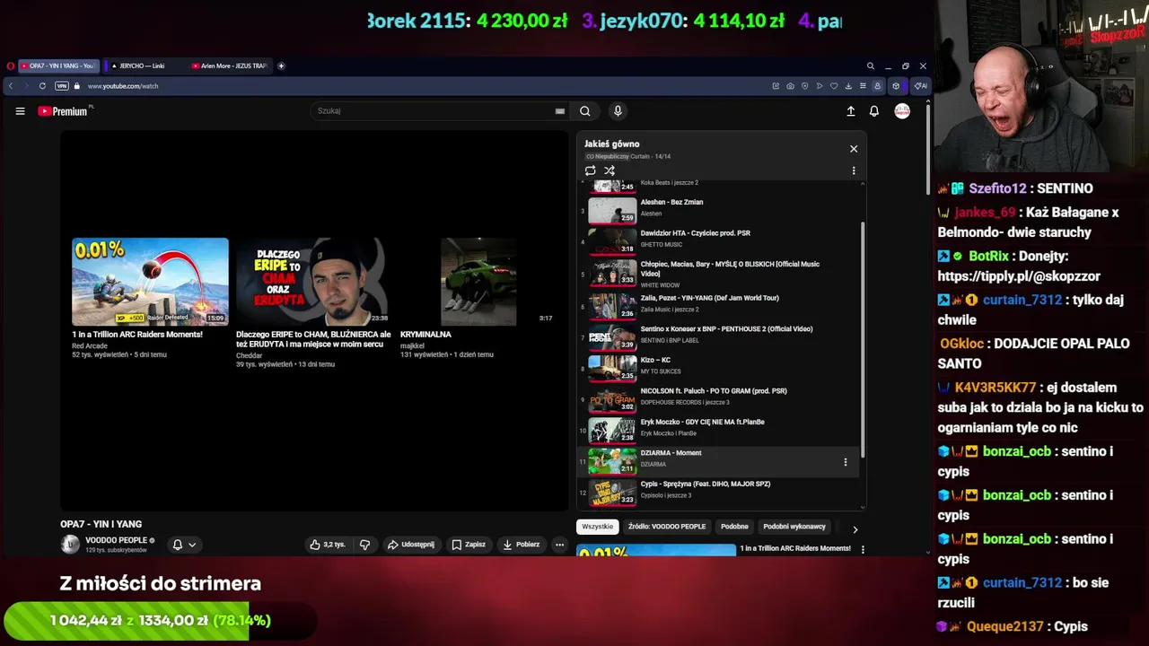Select the Podobne filter chip
This screenshot has height=646, width=1149.
(734, 527)
